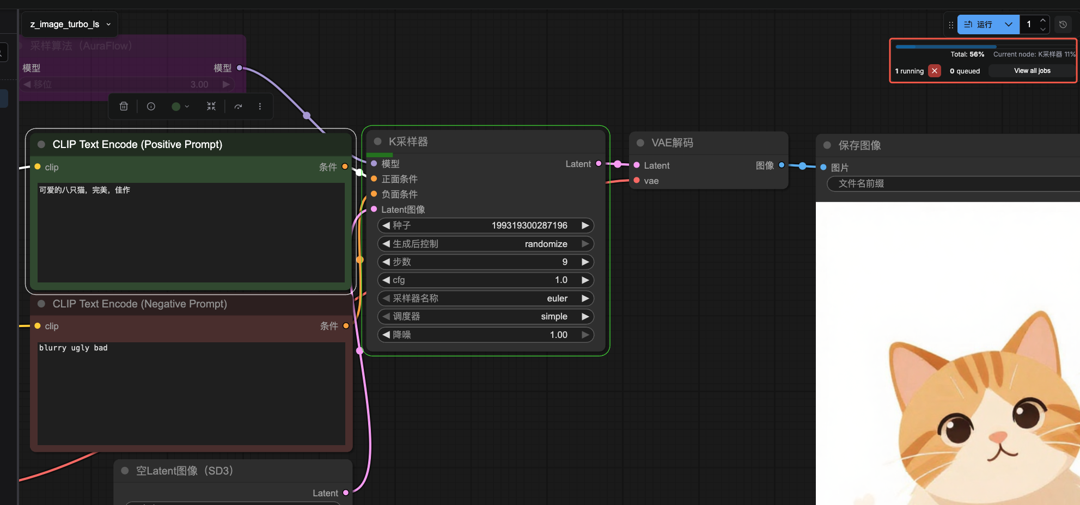This screenshot has width=1080, height=505.
Task: Collapse the CLIP Text Encode (Positive Prompt) node dot
Action: point(41,144)
